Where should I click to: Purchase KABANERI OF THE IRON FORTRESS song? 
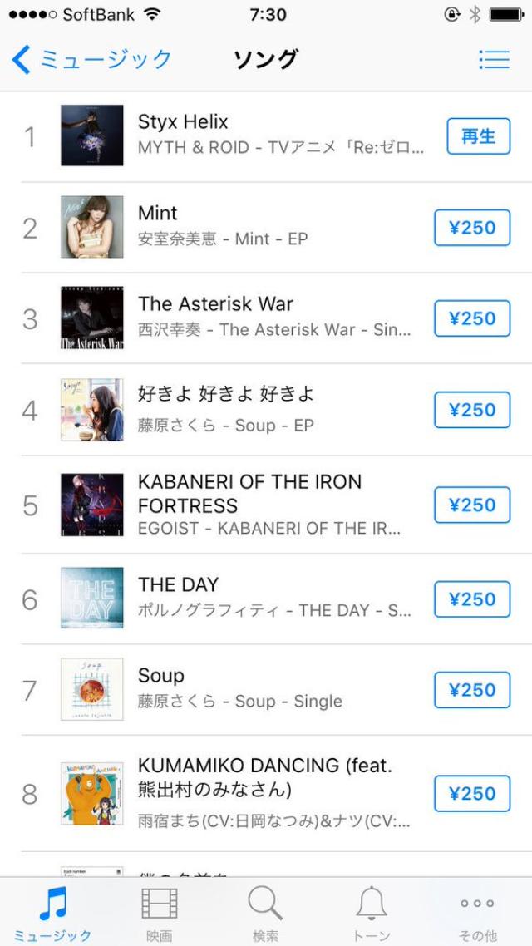click(471, 505)
